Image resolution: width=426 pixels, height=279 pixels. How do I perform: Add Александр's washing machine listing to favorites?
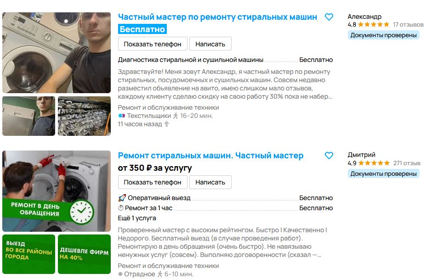pos(329,17)
